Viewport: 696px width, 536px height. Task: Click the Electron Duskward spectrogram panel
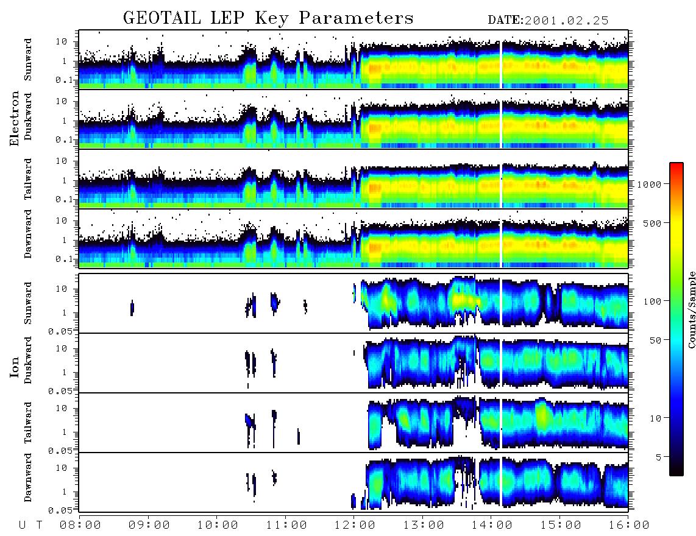[x=353, y=119]
